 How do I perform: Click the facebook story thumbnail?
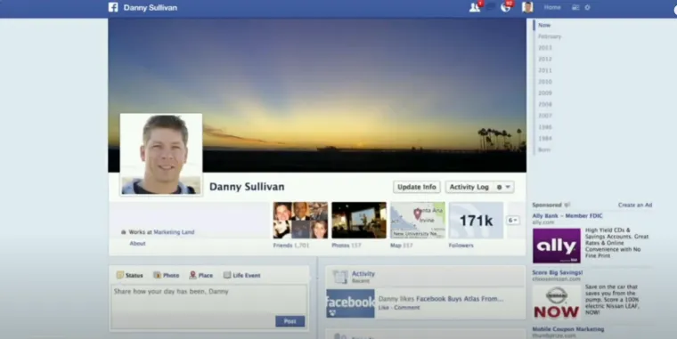(x=350, y=303)
